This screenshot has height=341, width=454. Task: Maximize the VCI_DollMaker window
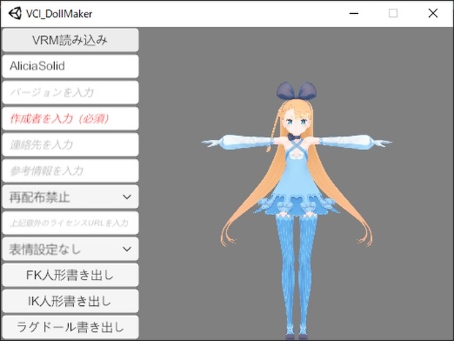(x=393, y=13)
